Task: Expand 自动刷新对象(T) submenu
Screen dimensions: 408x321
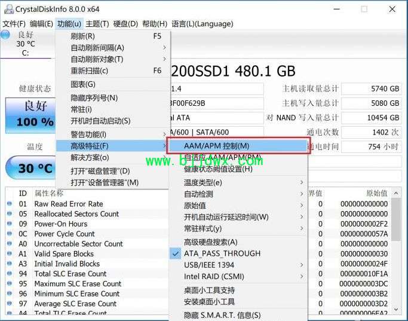Action: point(113,59)
